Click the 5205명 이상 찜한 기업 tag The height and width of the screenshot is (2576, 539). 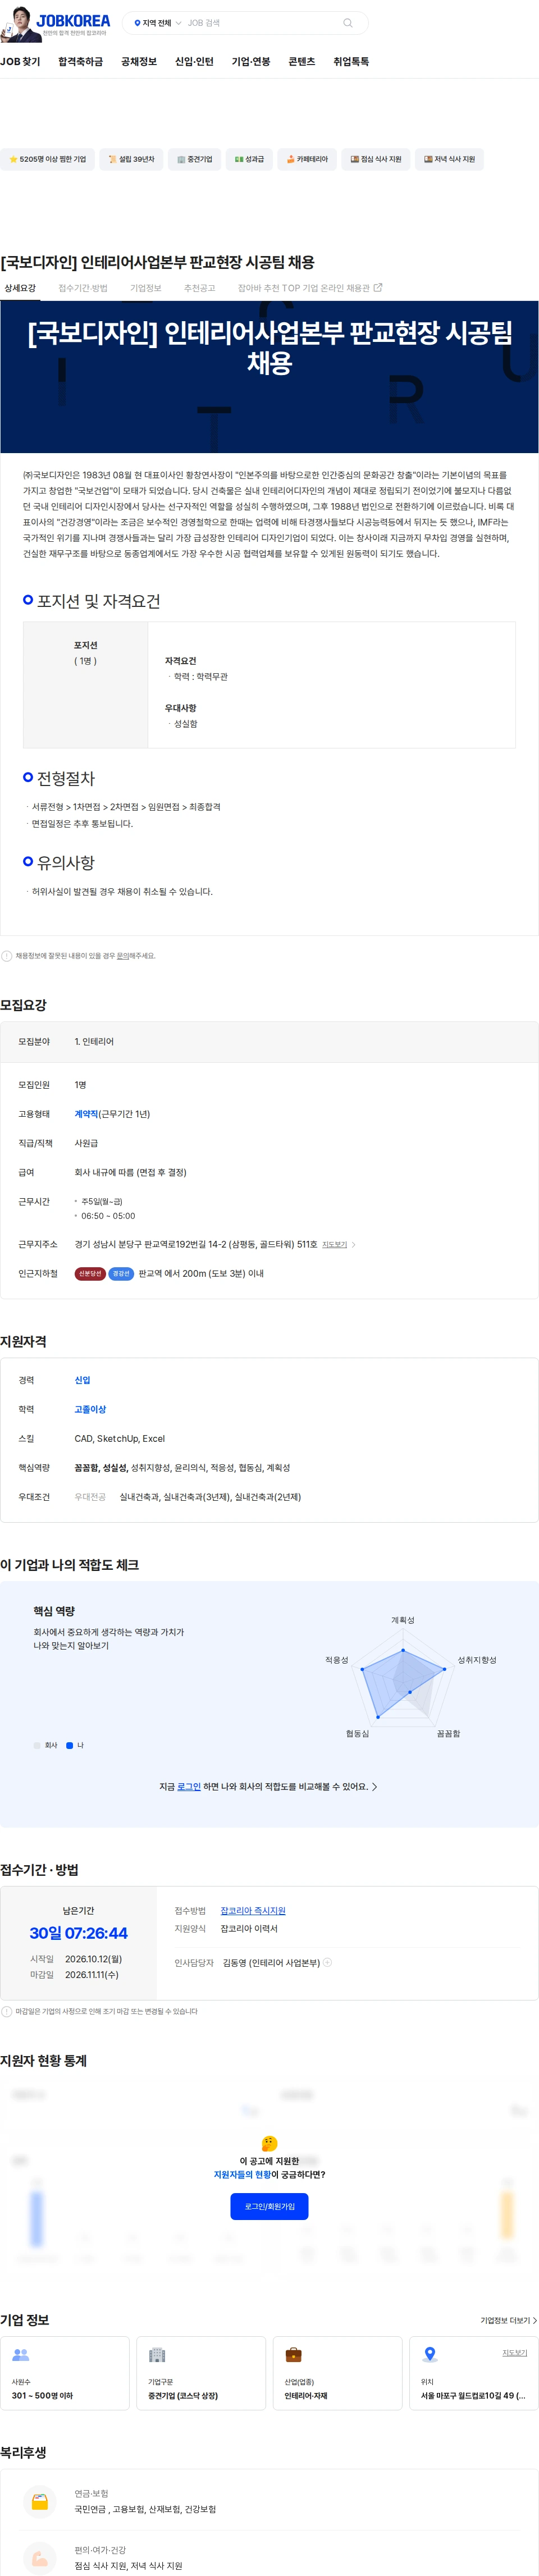[47, 159]
